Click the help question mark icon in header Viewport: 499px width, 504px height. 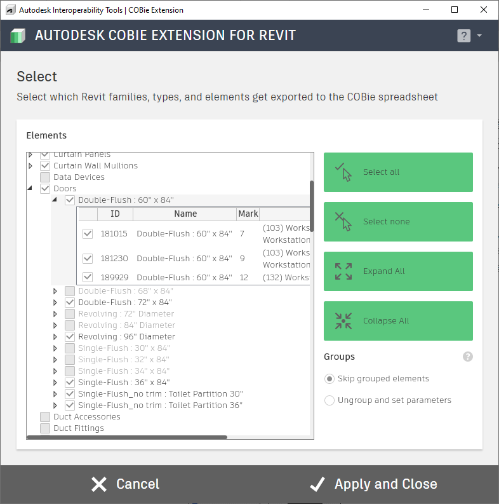(463, 36)
